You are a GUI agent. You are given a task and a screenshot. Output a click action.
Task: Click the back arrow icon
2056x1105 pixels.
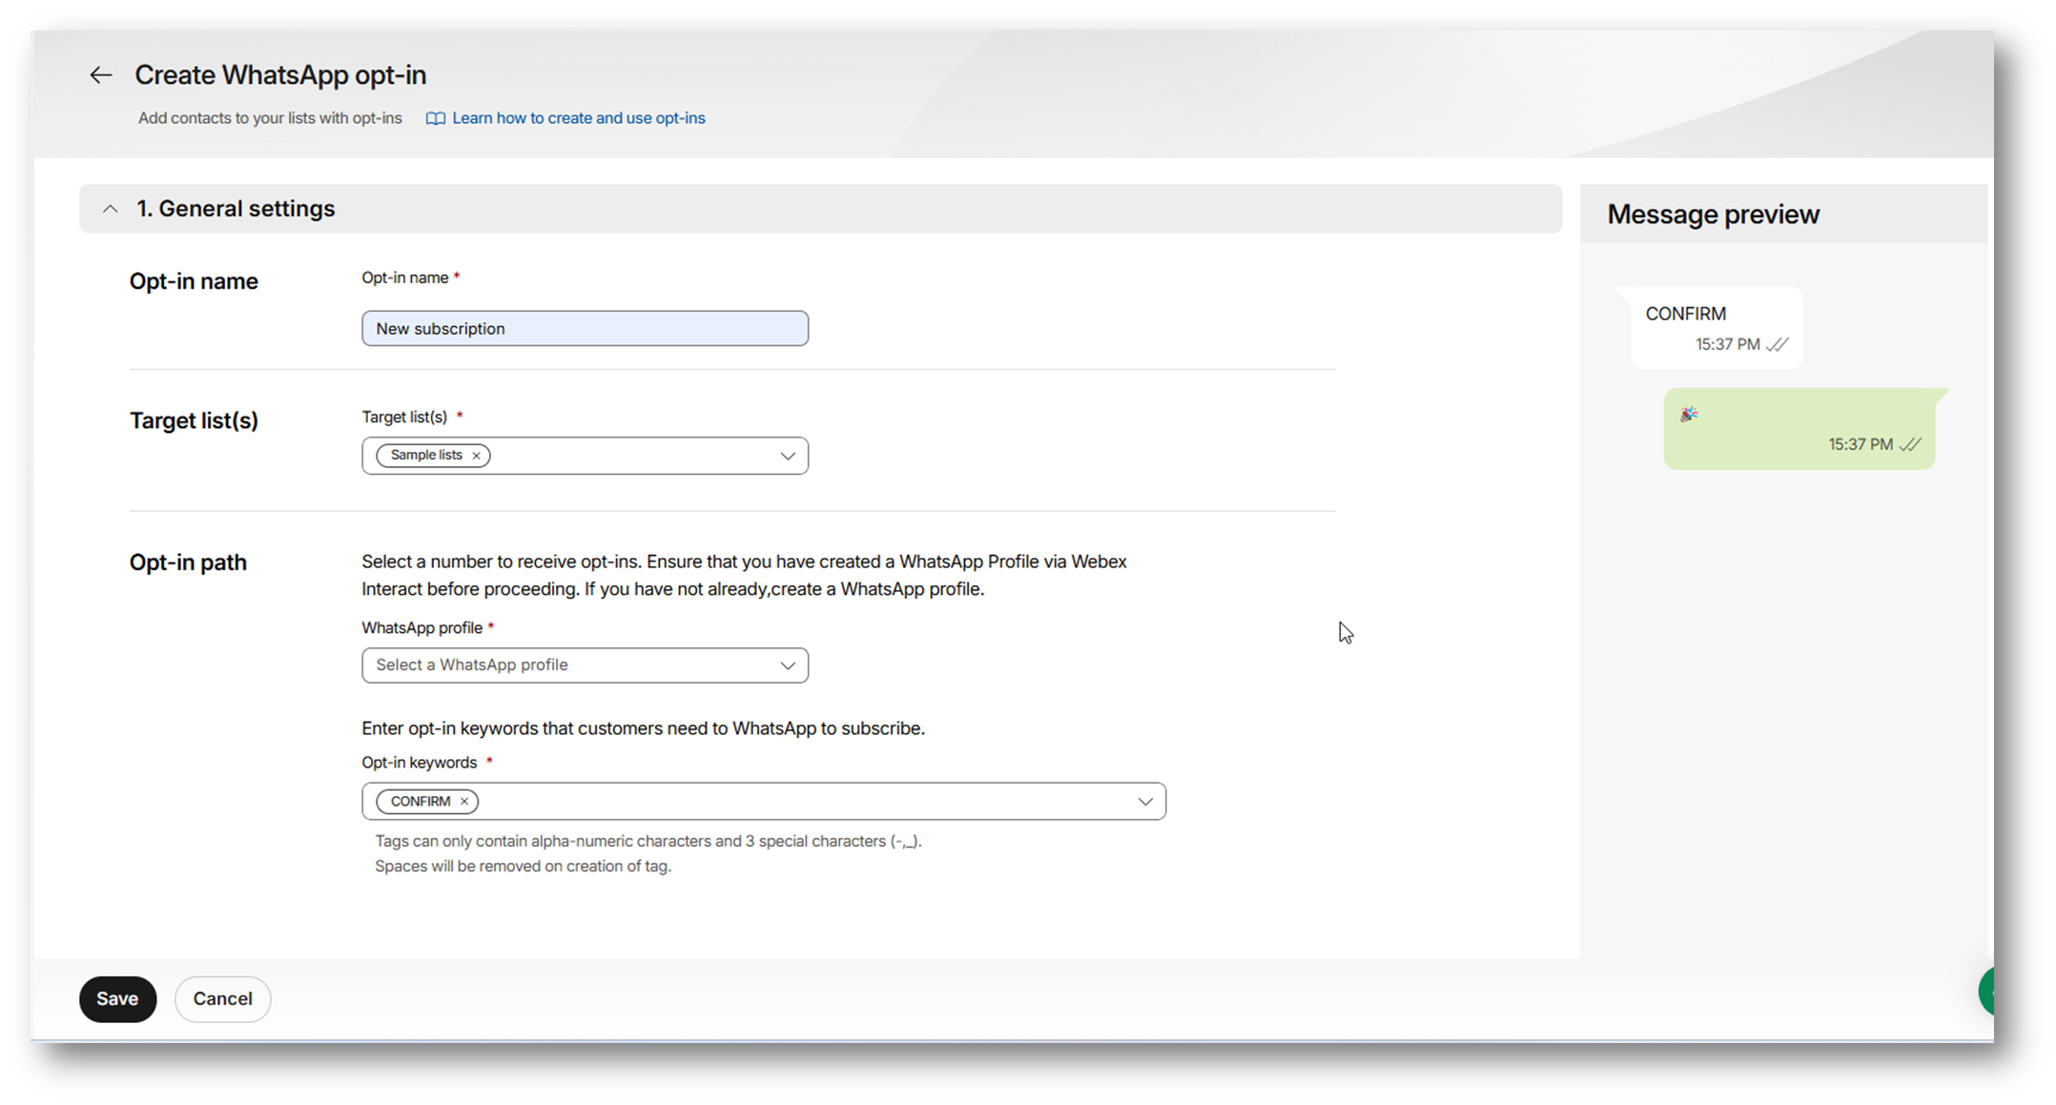pos(100,75)
